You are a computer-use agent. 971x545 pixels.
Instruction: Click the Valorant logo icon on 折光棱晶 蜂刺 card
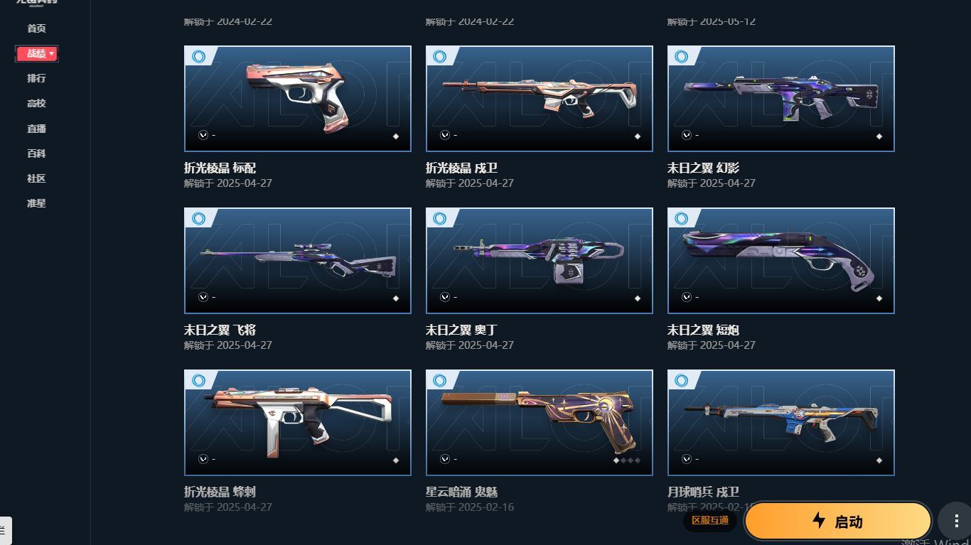click(203, 459)
